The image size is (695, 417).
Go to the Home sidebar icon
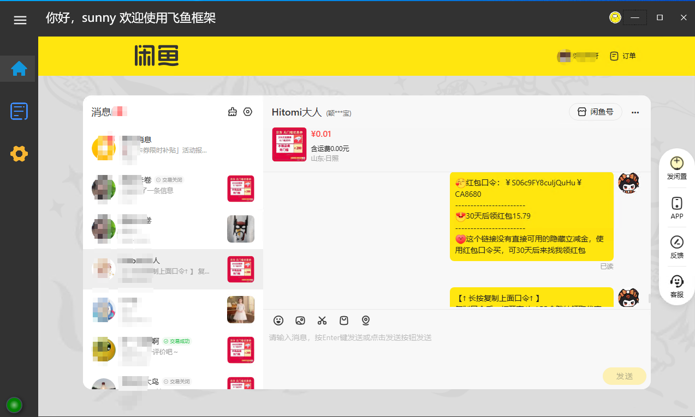coord(19,69)
